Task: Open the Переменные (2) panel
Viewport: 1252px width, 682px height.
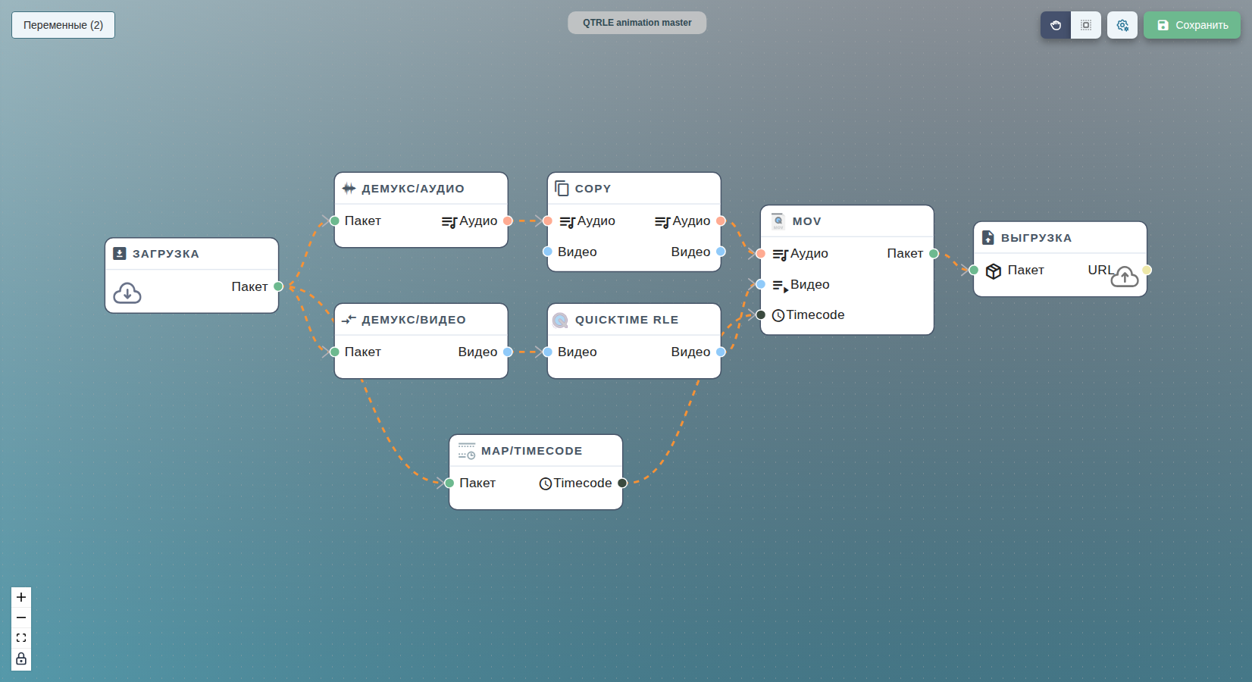Action: 63,25
